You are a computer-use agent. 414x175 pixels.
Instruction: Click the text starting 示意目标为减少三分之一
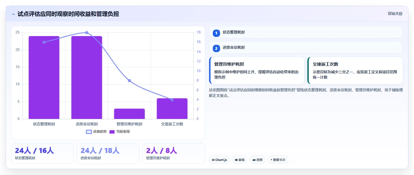tap(355, 74)
